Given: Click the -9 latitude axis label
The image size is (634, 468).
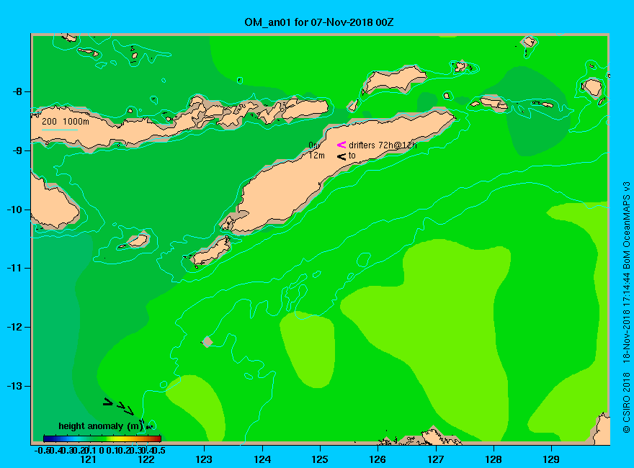Looking at the screenshot, I should click(x=17, y=150).
